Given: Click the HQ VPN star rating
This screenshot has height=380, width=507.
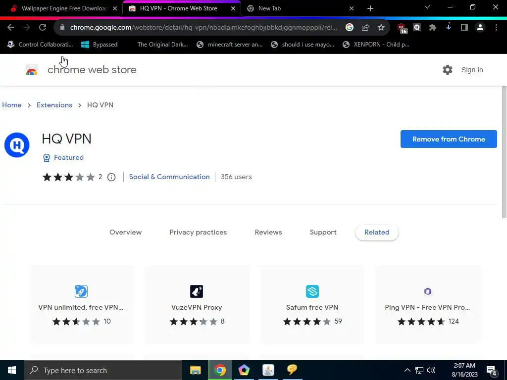Looking at the screenshot, I should point(68,177).
